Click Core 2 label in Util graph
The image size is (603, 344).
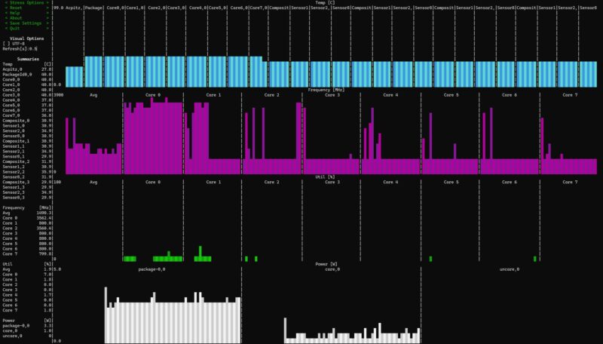[x=272, y=182]
